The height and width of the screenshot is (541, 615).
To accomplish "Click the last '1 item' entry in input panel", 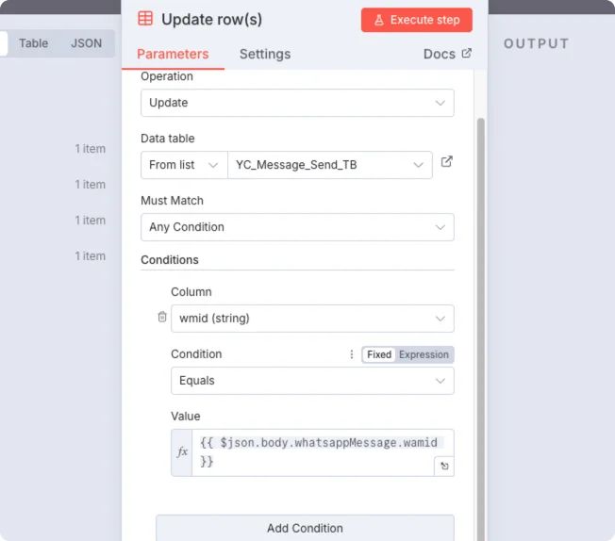I will tap(91, 256).
